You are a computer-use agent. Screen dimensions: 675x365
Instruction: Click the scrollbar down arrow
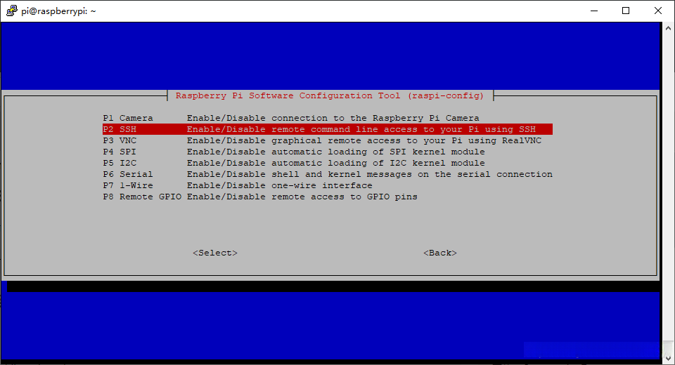(668, 358)
